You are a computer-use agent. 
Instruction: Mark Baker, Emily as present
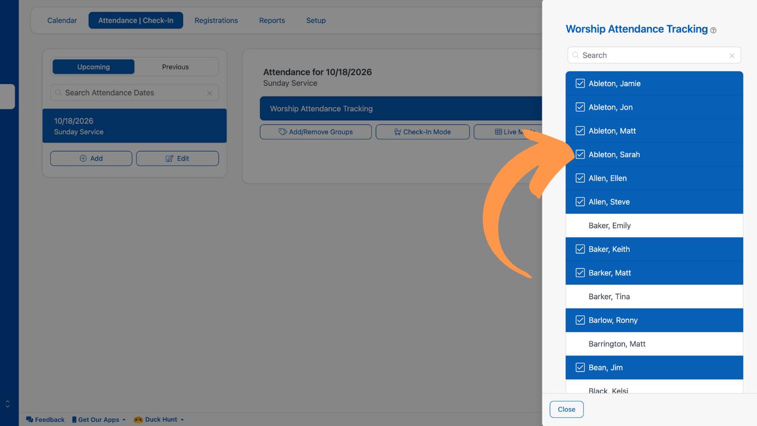point(654,225)
